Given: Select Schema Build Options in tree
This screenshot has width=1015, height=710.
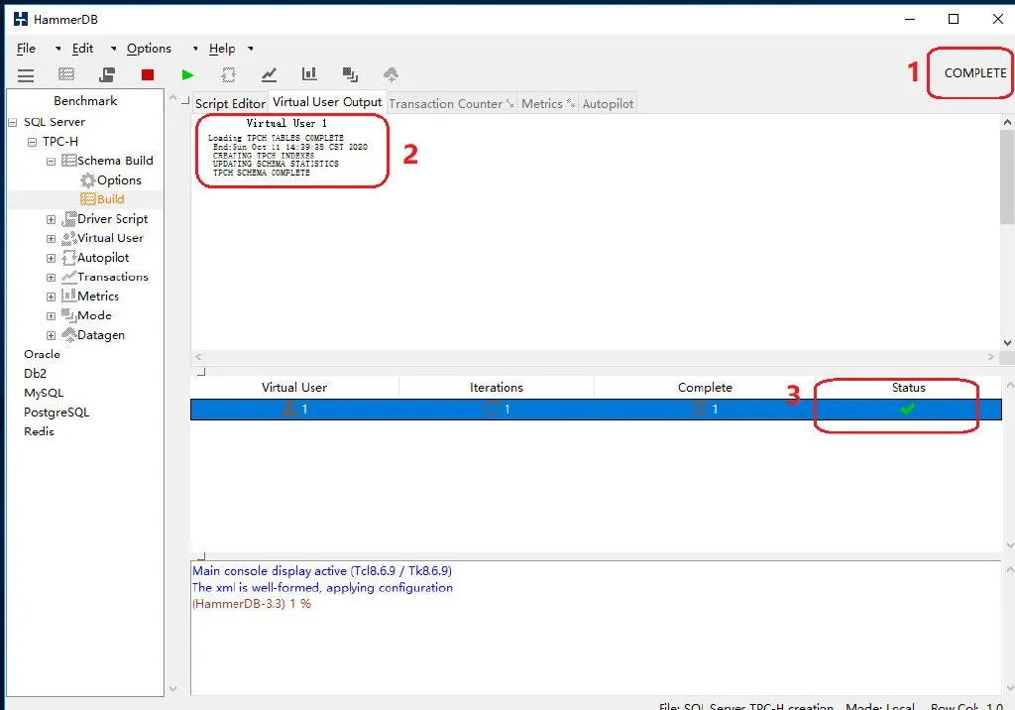Looking at the screenshot, I should (x=119, y=180).
